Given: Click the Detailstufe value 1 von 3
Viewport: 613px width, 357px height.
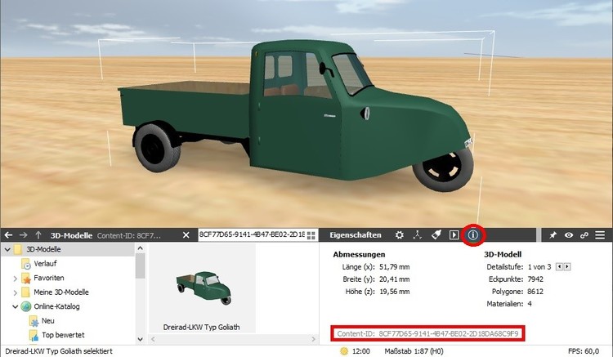Looking at the screenshot, I should pyautogui.click(x=539, y=267).
